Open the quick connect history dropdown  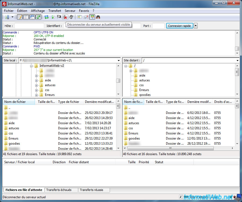pos(195,26)
